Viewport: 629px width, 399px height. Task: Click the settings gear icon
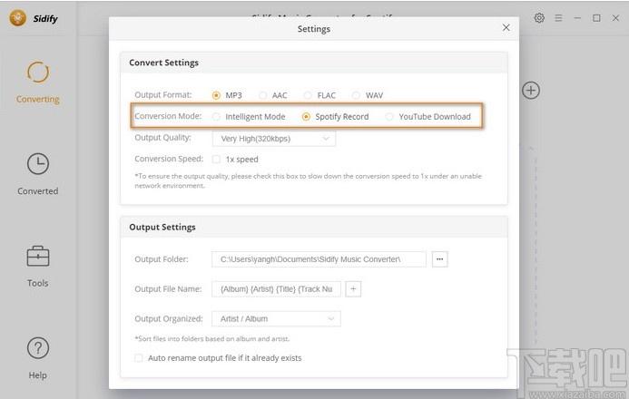539,18
